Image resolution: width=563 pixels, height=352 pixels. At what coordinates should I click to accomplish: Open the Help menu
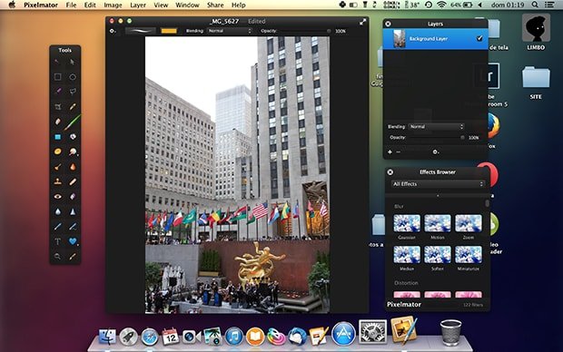pyautogui.click(x=239, y=5)
